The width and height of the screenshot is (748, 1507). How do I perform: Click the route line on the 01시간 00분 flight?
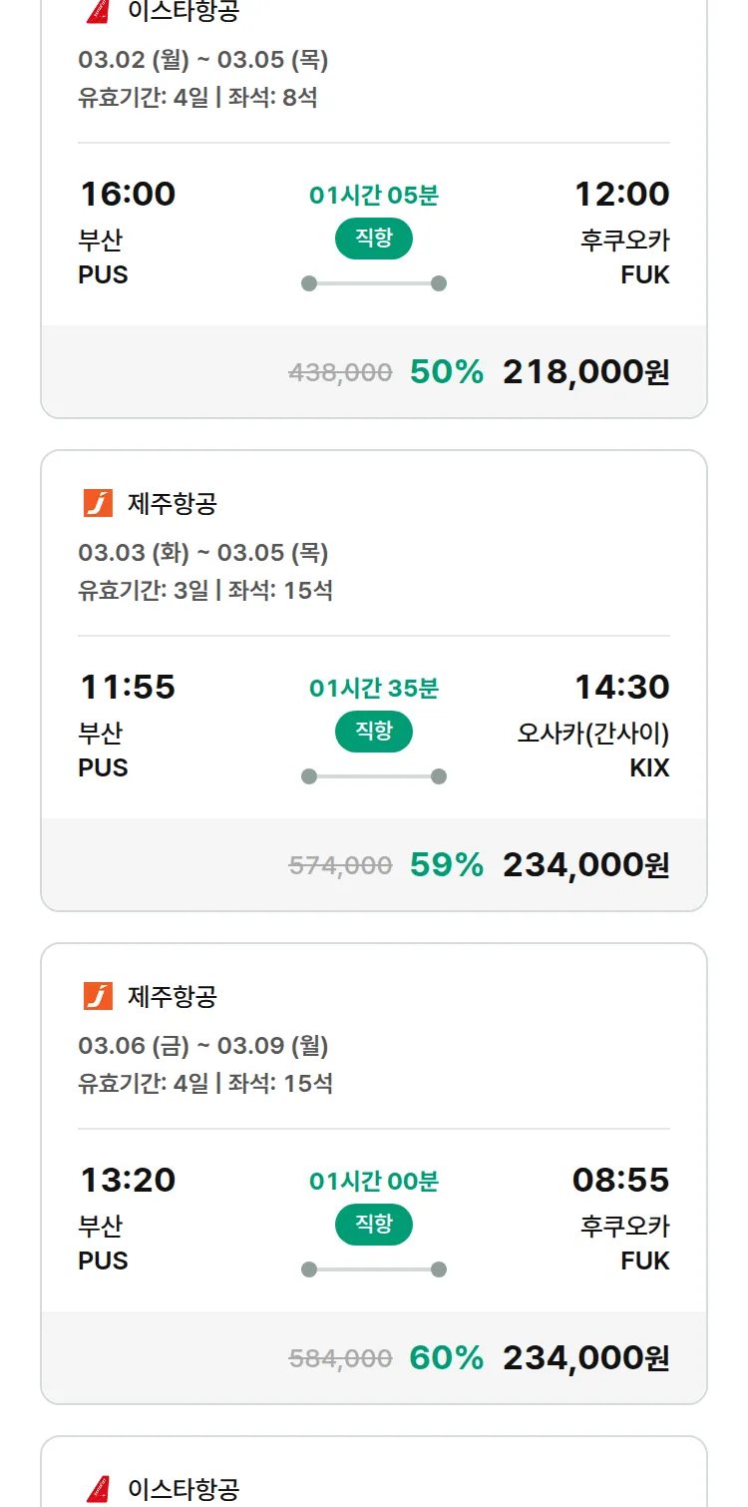(373, 1269)
